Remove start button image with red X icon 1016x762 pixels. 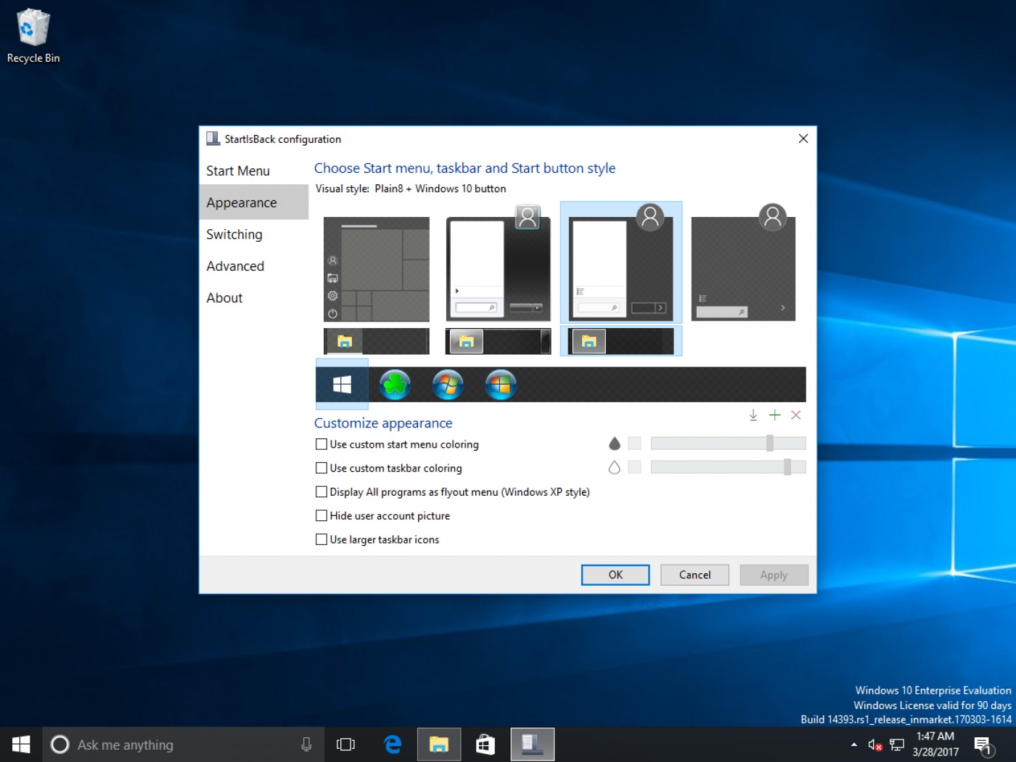(796, 415)
